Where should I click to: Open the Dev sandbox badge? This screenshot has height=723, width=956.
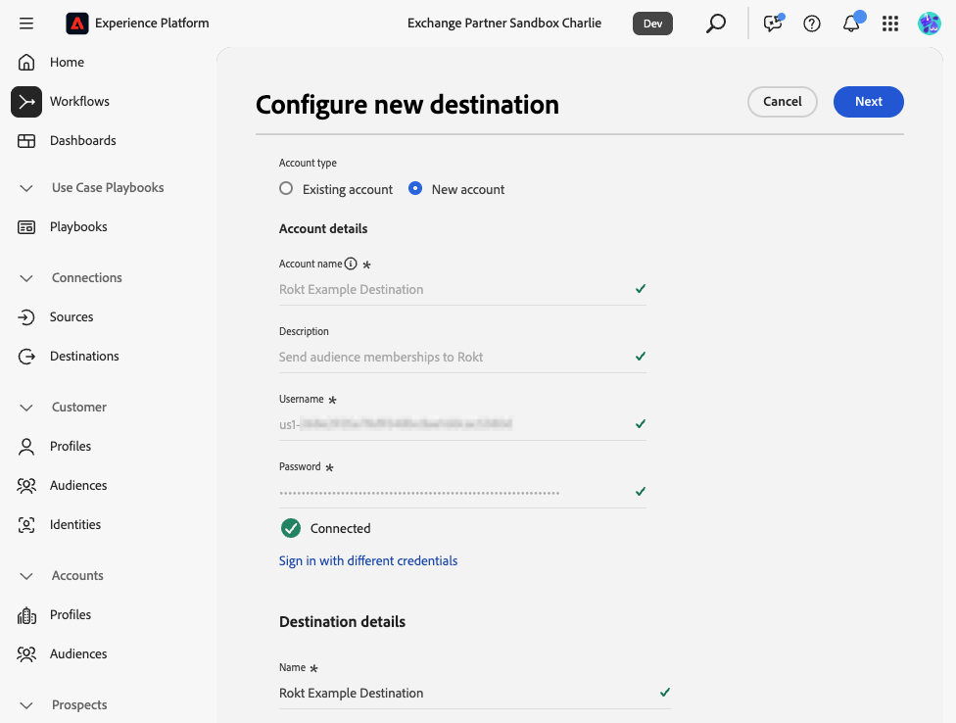tap(652, 24)
